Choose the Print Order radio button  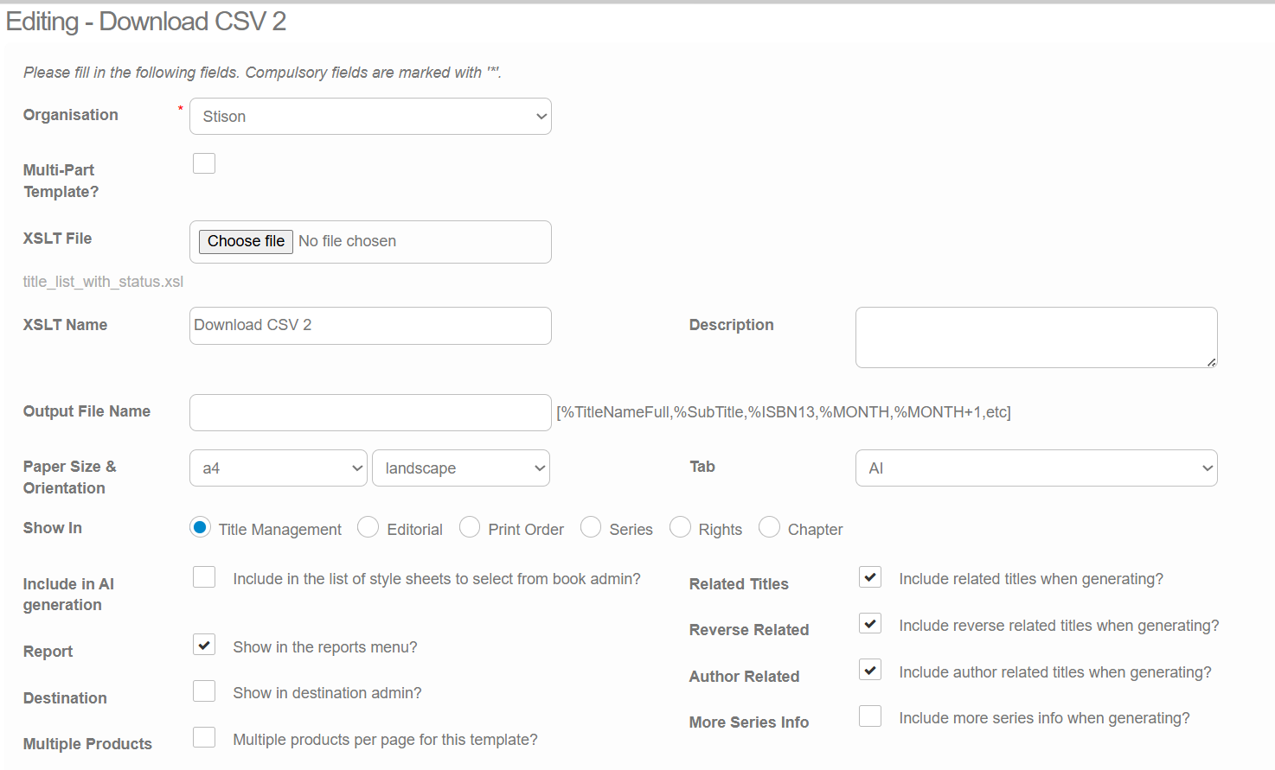(470, 527)
